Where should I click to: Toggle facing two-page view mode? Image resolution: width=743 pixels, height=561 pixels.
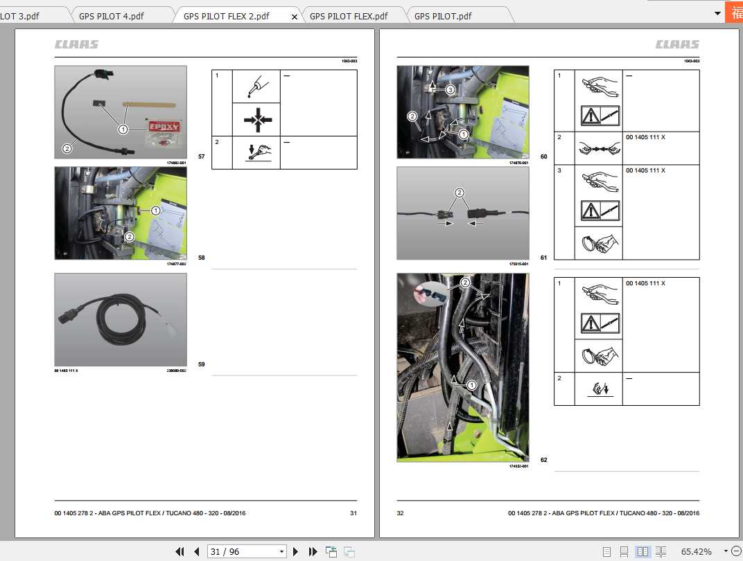(x=643, y=551)
